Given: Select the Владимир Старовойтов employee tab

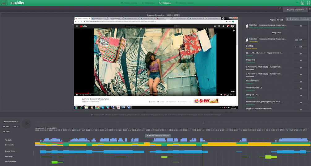Looking at the screenshot, I should pyautogui.click(x=295, y=10).
